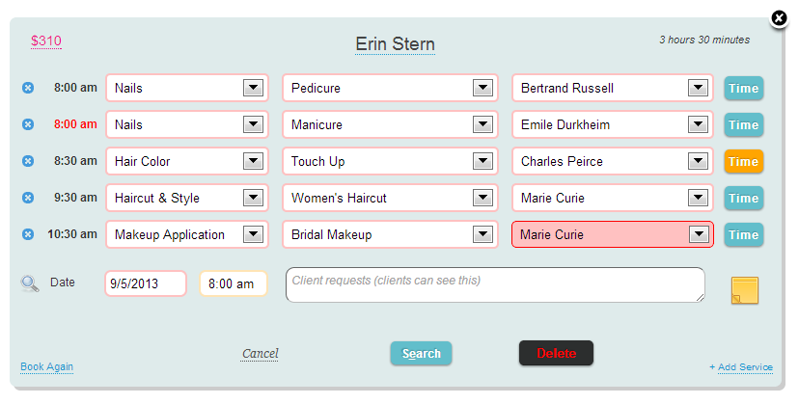Click the + Add Service link

[x=741, y=366]
